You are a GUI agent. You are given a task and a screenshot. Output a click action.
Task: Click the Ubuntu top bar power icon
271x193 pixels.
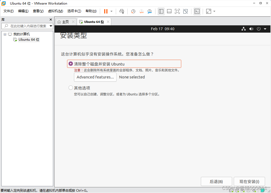[259, 29]
